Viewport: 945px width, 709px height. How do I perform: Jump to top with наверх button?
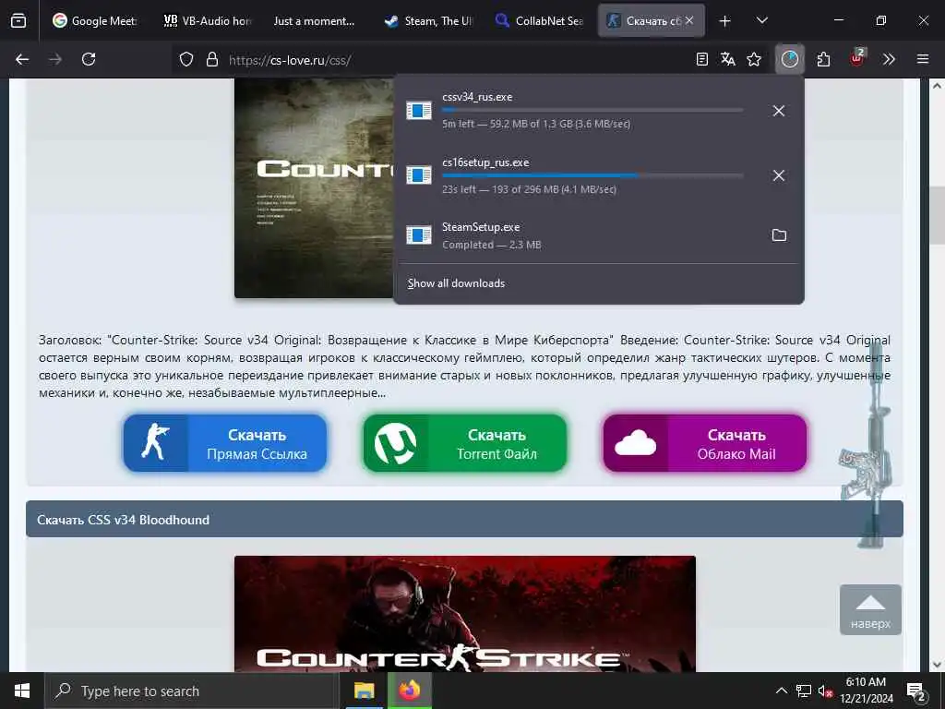tap(870, 609)
